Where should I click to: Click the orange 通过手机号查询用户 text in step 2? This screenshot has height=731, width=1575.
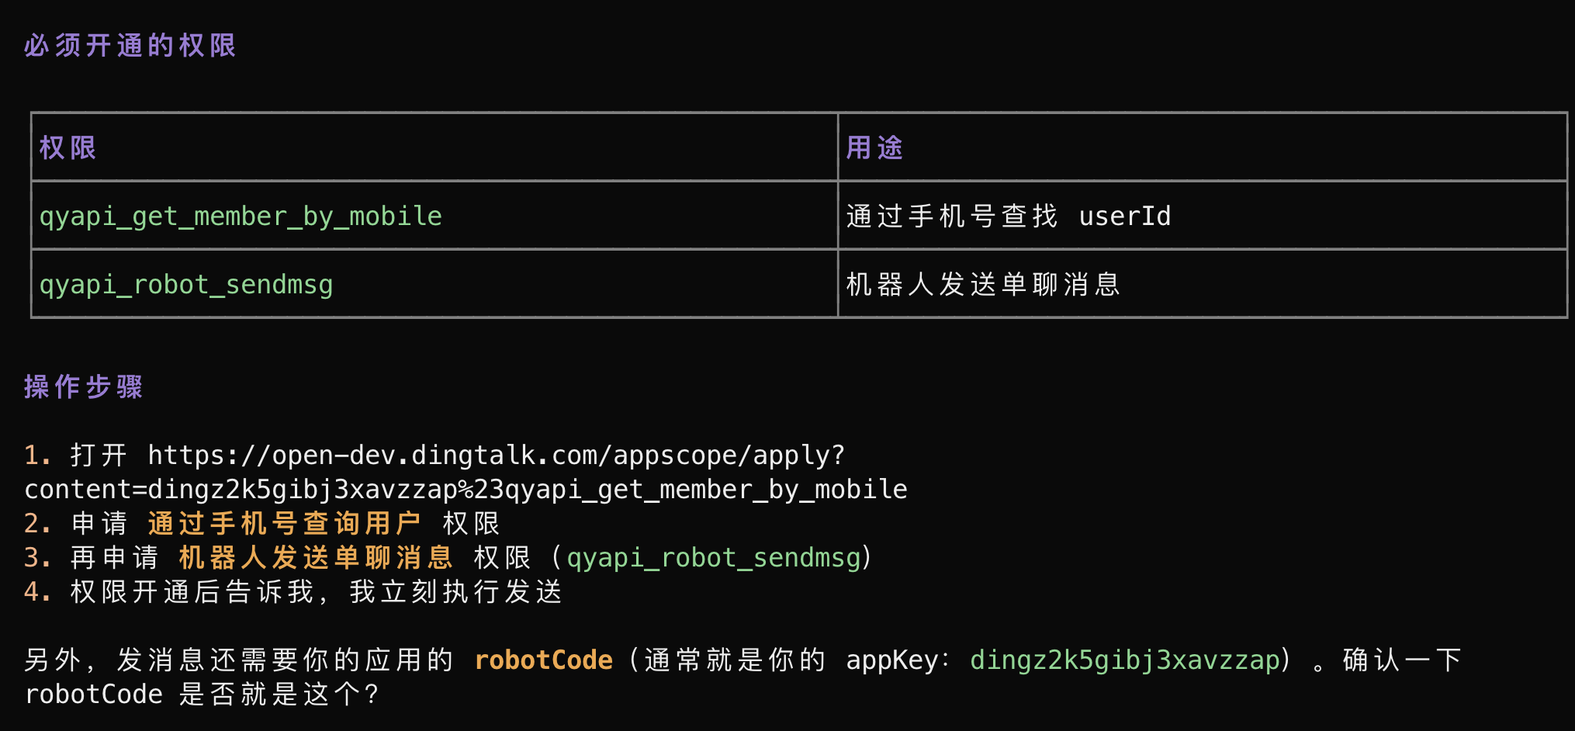pos(284,524)
